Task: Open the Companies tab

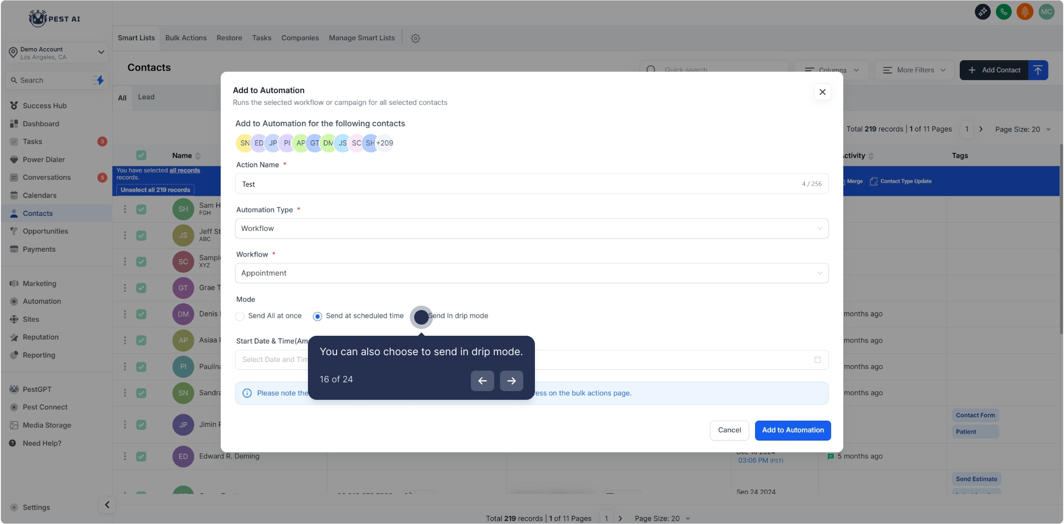Action: [300, 38]
